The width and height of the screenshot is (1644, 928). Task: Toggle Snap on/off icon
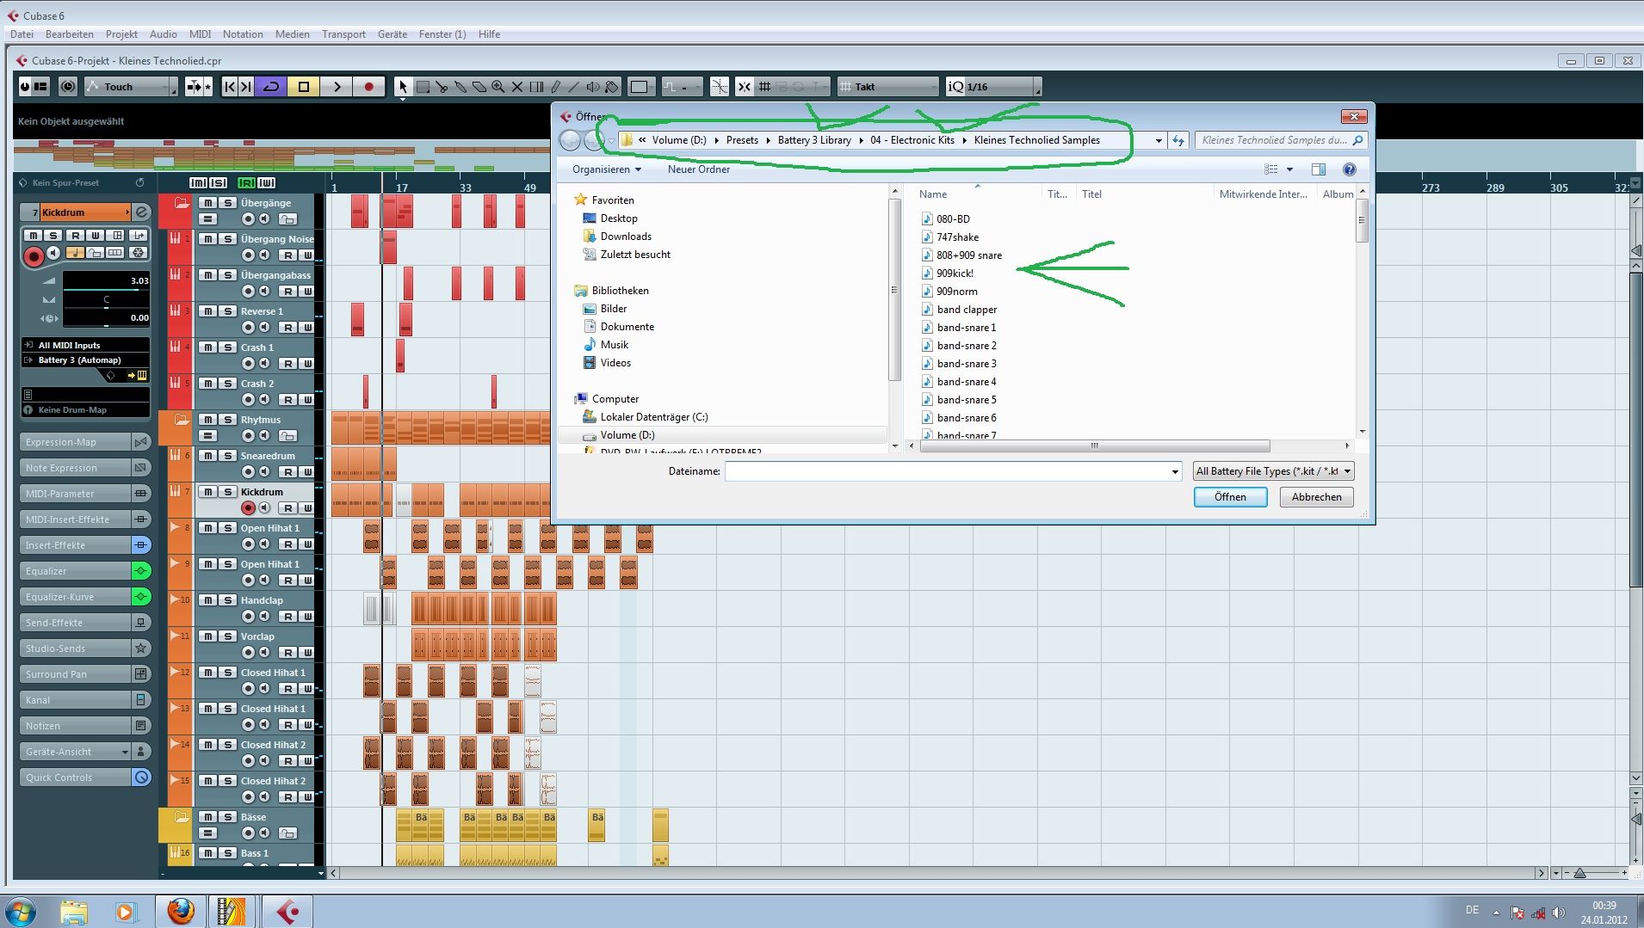point(745,87)
